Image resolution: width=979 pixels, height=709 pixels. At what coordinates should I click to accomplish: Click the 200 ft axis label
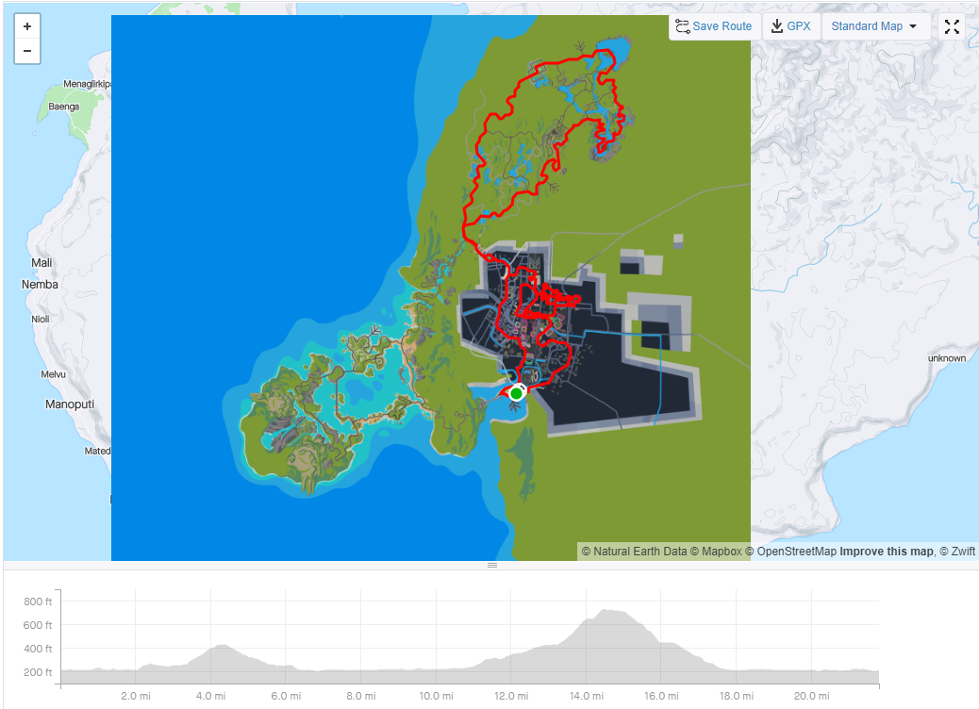(38, 672)
